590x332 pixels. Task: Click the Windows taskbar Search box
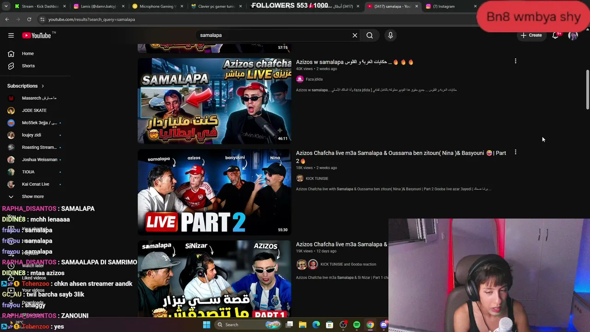click(x=248, y=325)
